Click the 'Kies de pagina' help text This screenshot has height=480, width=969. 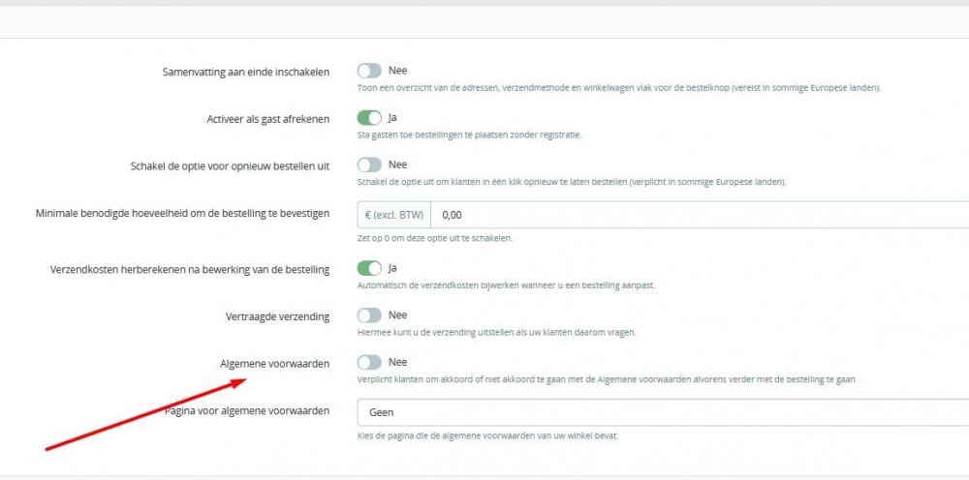pos(487,435)
